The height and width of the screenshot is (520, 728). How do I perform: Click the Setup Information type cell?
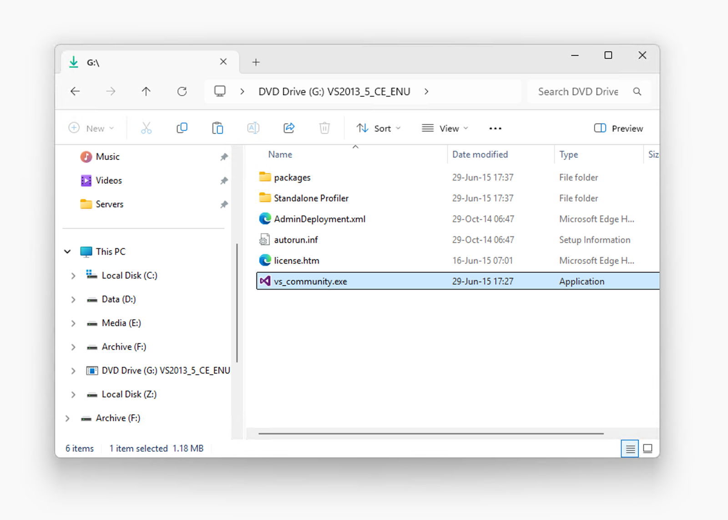point(595,240)
